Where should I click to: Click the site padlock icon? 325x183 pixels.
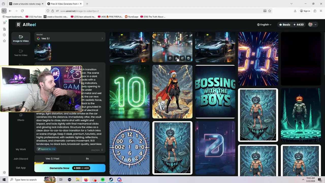(x=53, y=11)
